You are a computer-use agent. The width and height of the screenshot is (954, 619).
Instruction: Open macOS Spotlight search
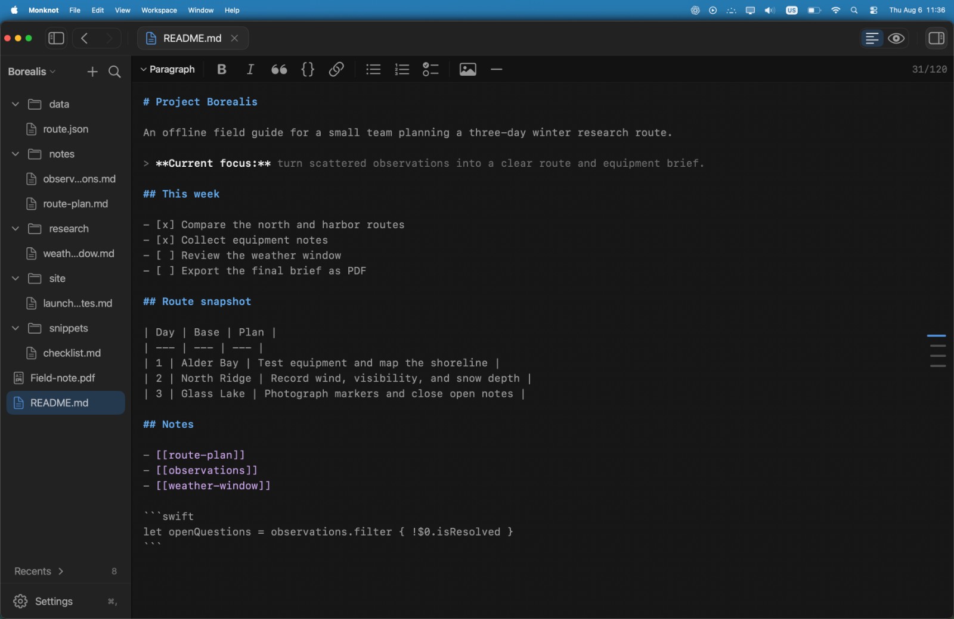pos(854,10)
